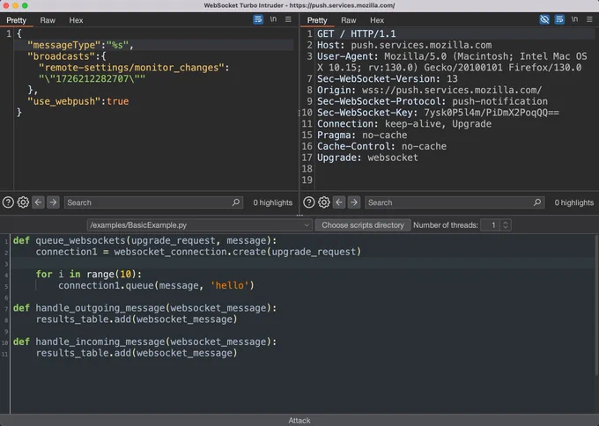Click the "messageType" line in message
Viewport: 599px width, 426px height.
click(80, 45)
